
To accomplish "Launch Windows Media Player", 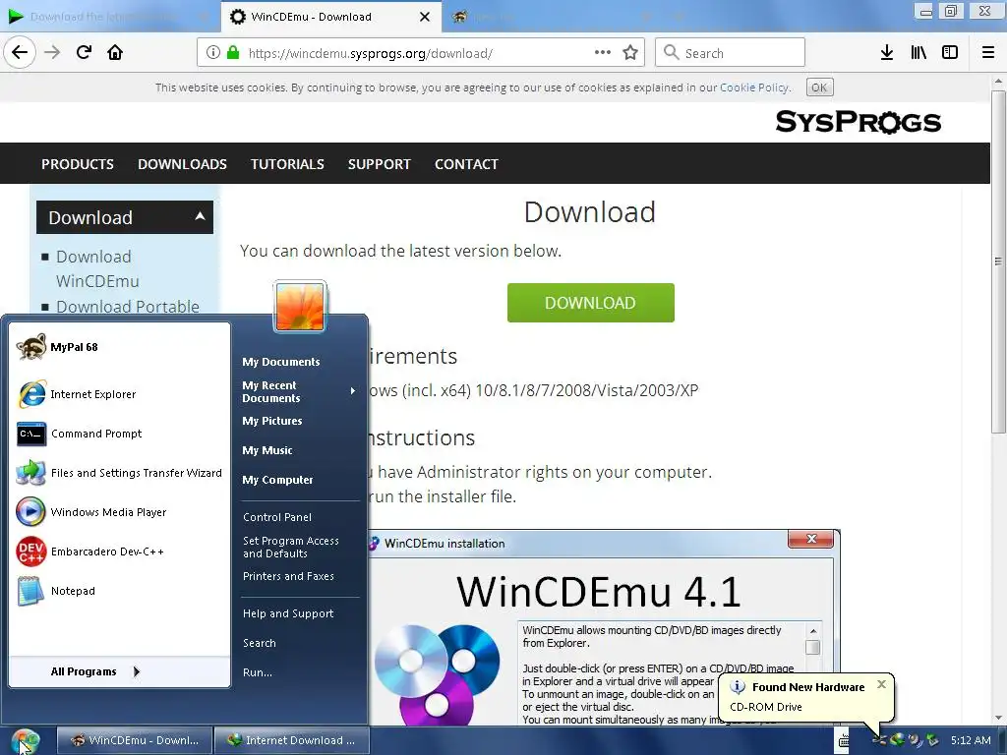I will click(119, 512).
